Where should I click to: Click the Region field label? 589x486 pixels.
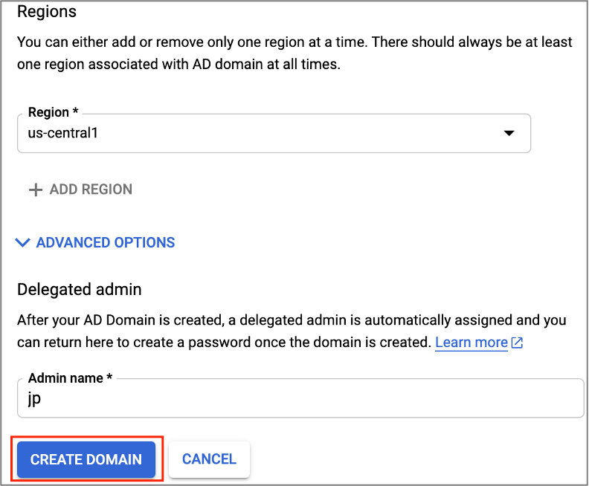coord(53,112)
